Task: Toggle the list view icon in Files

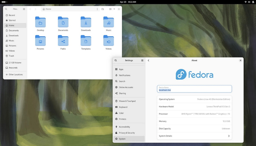Action: (x=111, y=9)
